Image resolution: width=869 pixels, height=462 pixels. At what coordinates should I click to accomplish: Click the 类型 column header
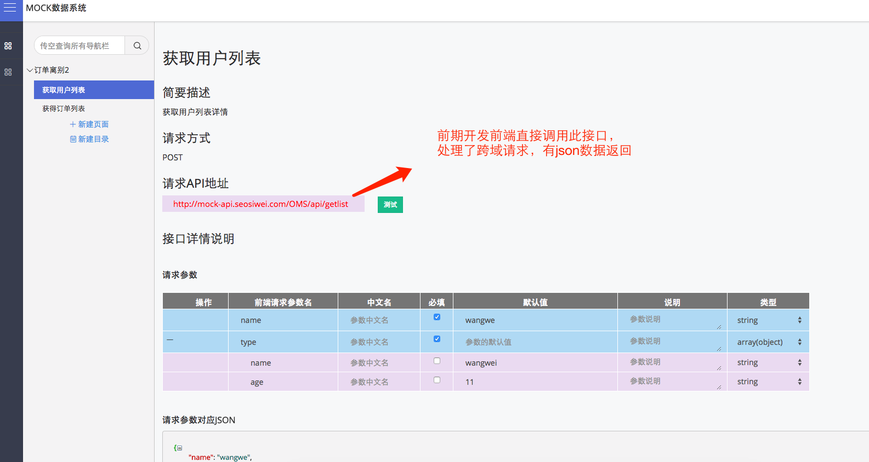point(768,301)
